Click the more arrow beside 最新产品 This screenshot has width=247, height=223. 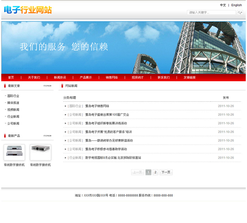pyautogui.click(x=47, y=136)
